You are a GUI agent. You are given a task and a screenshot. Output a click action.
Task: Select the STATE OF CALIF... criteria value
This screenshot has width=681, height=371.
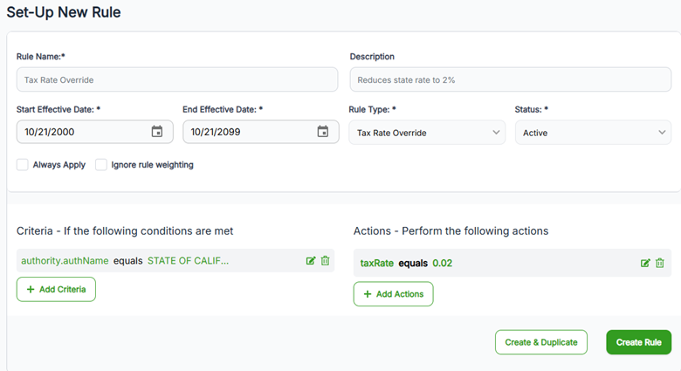tap(188, 261)
